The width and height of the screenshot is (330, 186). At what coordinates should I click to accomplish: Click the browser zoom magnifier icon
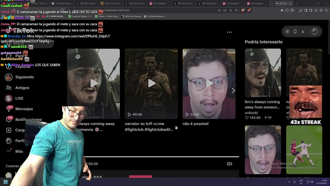236,10
